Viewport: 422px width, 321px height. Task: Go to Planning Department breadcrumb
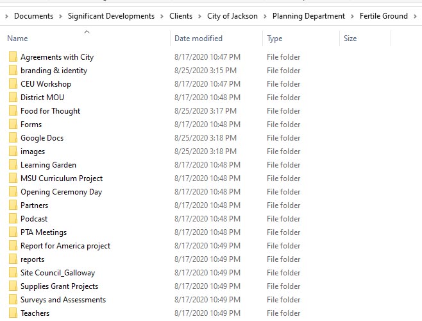pyautogui.click(x=308, y=16)
